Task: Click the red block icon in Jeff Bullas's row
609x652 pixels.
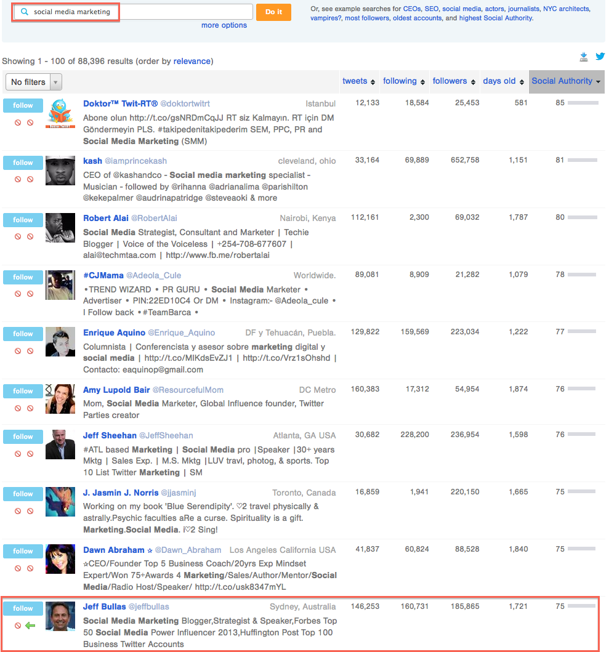Action: [x=18, y=626]
